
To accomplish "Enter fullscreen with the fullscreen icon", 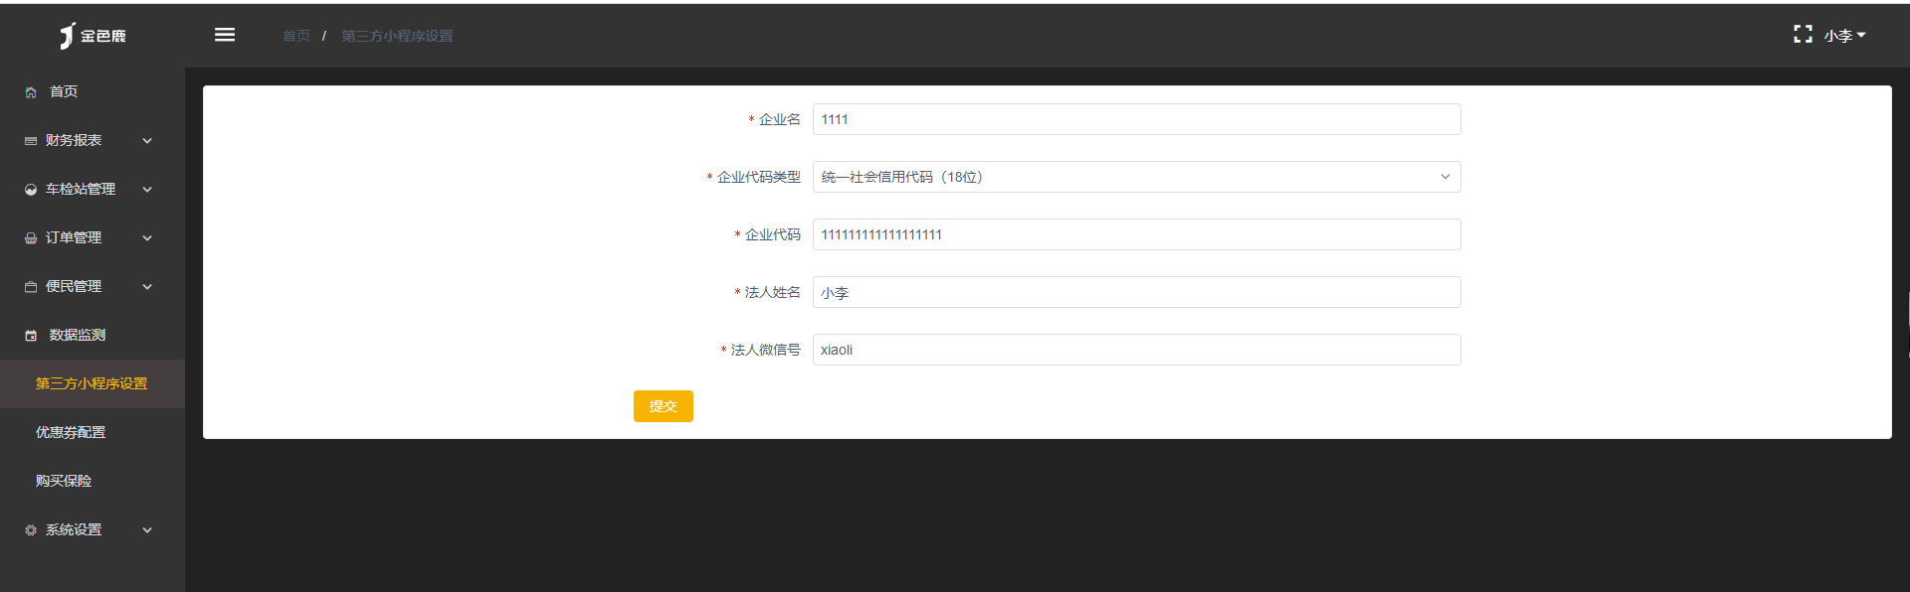I will pos(1803,34).
